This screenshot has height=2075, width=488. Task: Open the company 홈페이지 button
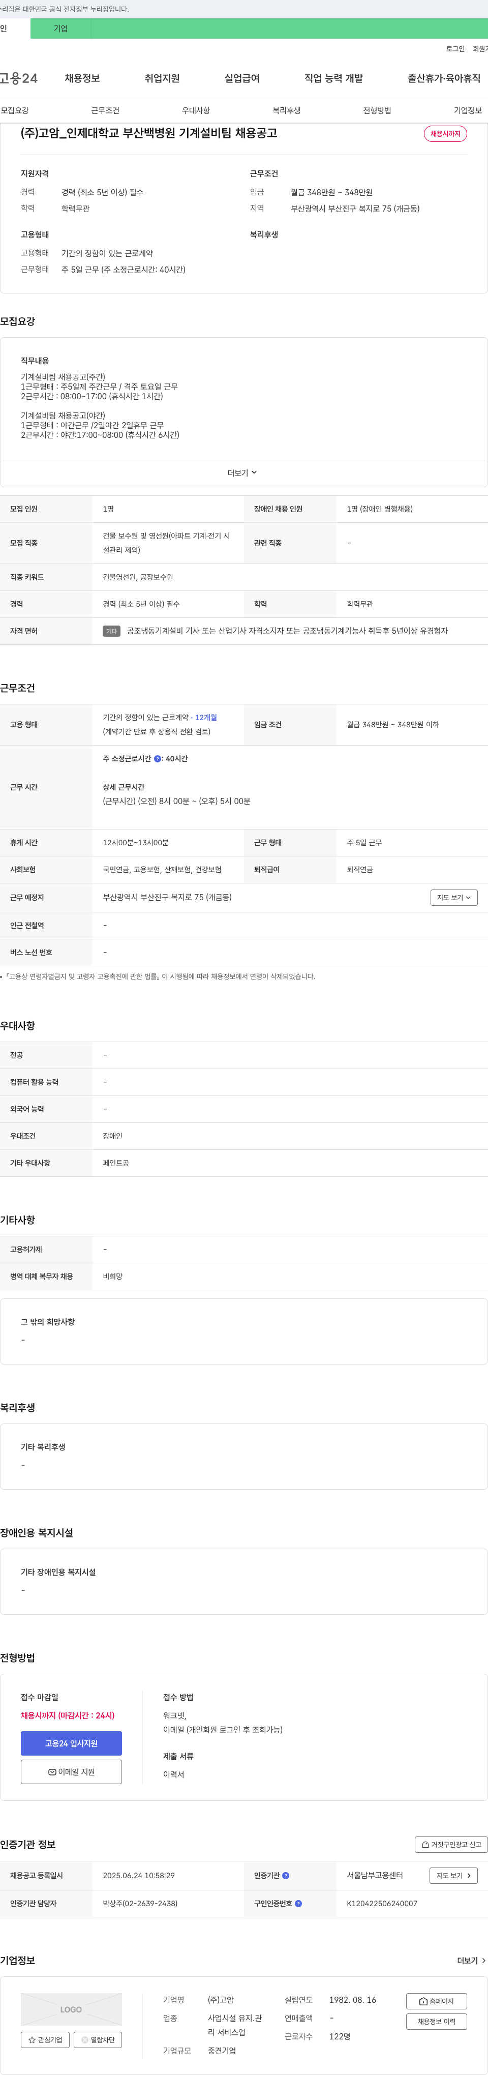coord(437,2001)
